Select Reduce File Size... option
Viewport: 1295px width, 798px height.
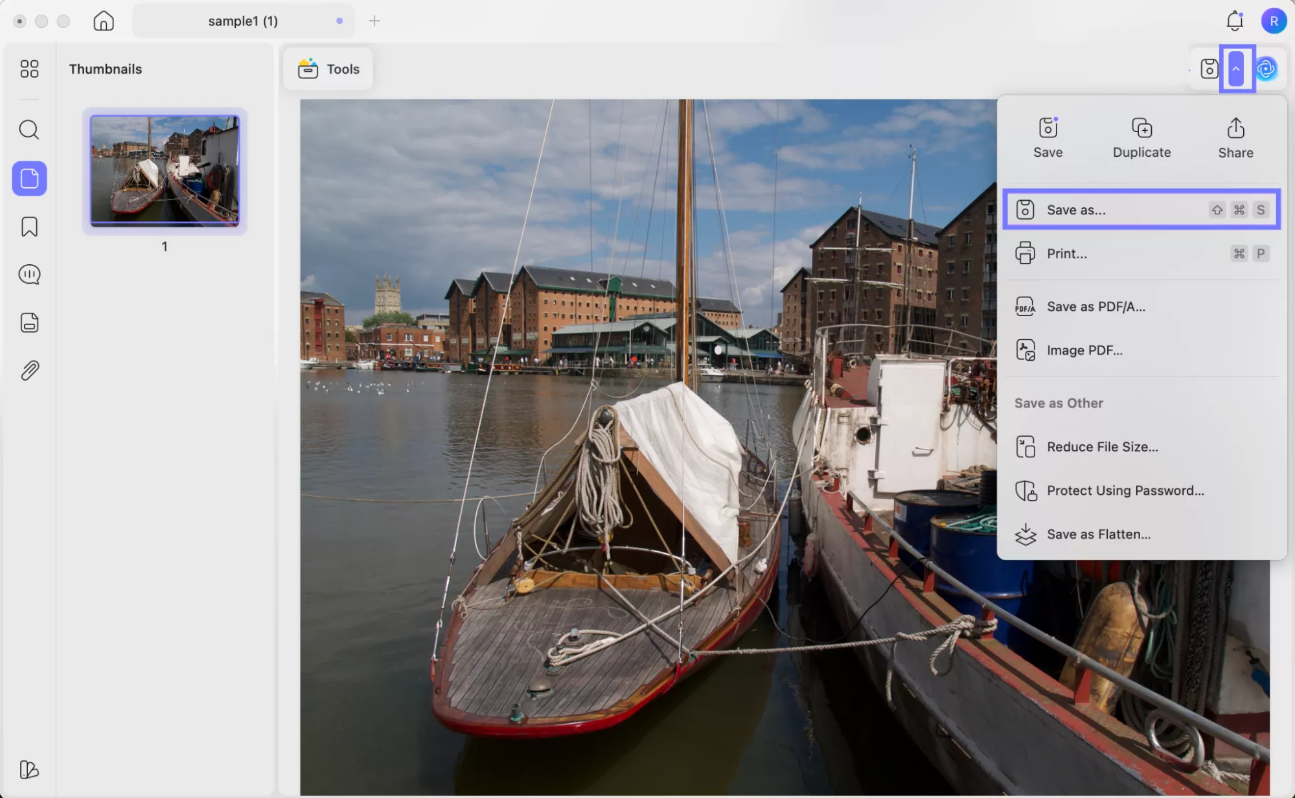click(1101, 447)
